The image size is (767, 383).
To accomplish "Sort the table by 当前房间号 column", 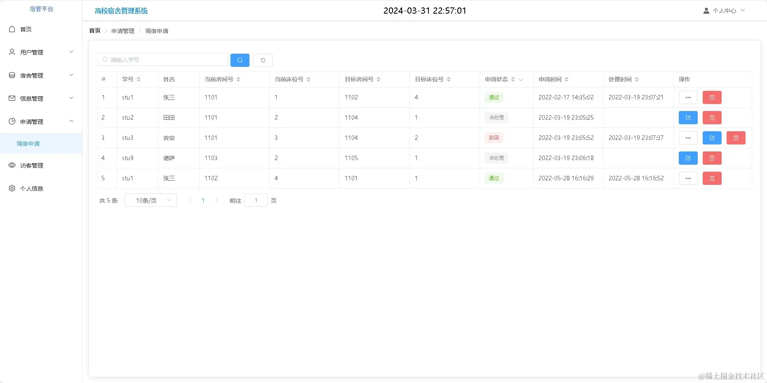I will 238,79.
